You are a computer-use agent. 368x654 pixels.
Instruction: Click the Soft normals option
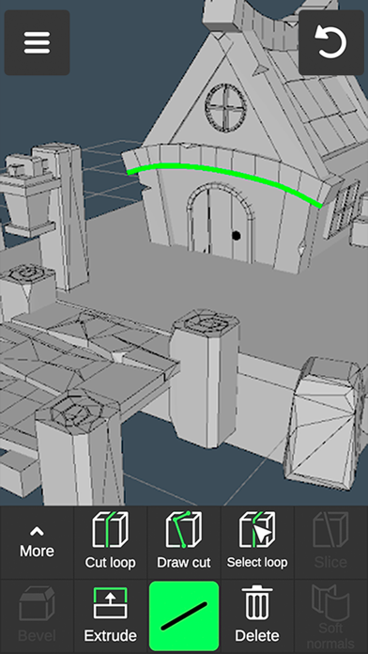(x=330, y=615)
